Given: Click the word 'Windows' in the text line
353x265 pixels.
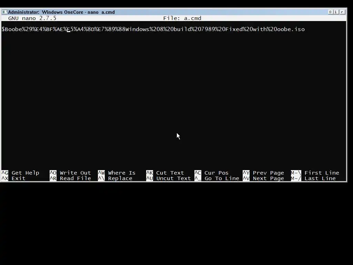Looking at the screenshot, I should [x=137, y=29].
